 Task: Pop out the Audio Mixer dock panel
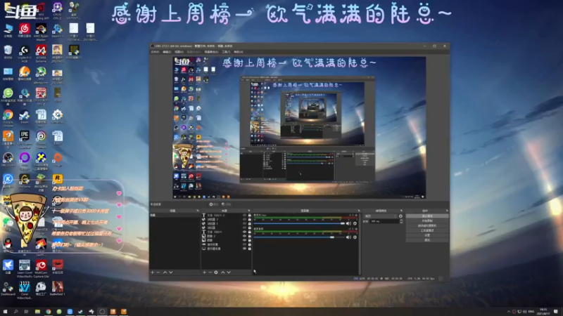pyautogui.click(x=358, y=211)
